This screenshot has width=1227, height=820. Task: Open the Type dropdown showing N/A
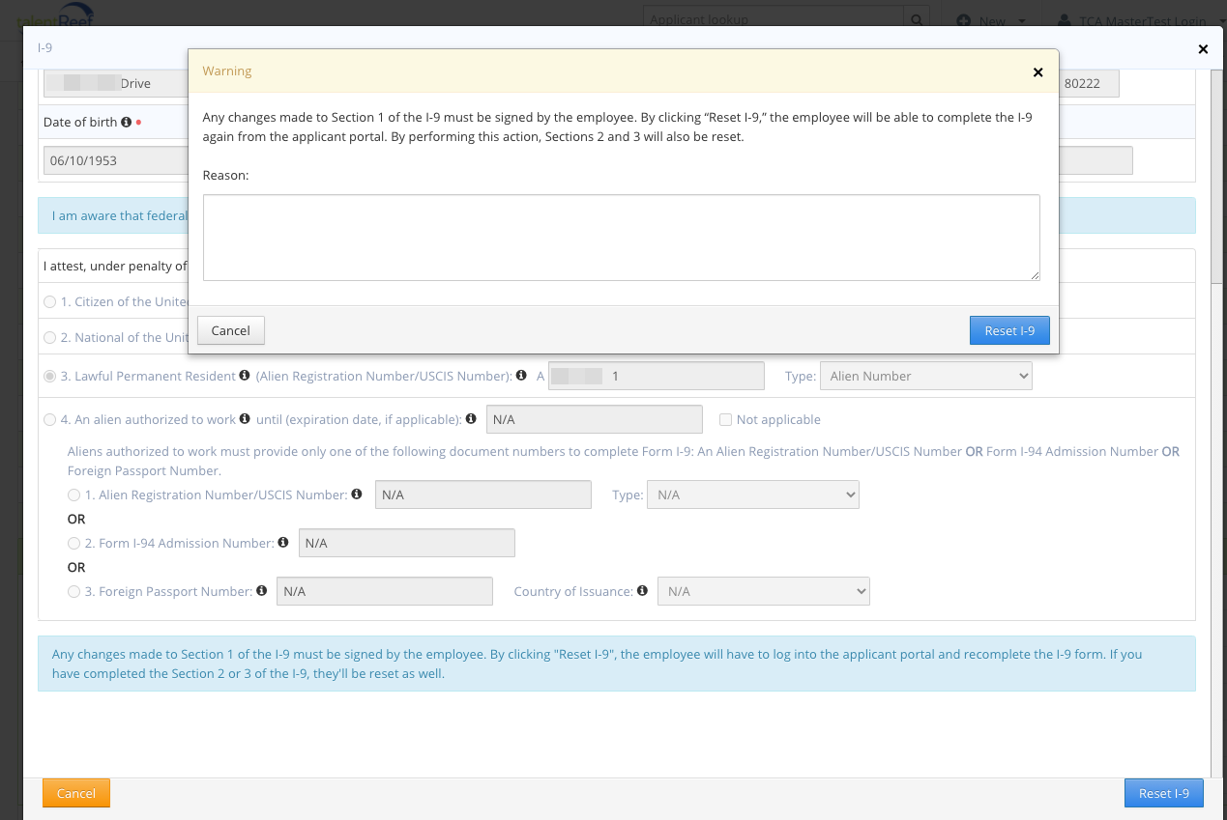752,494
